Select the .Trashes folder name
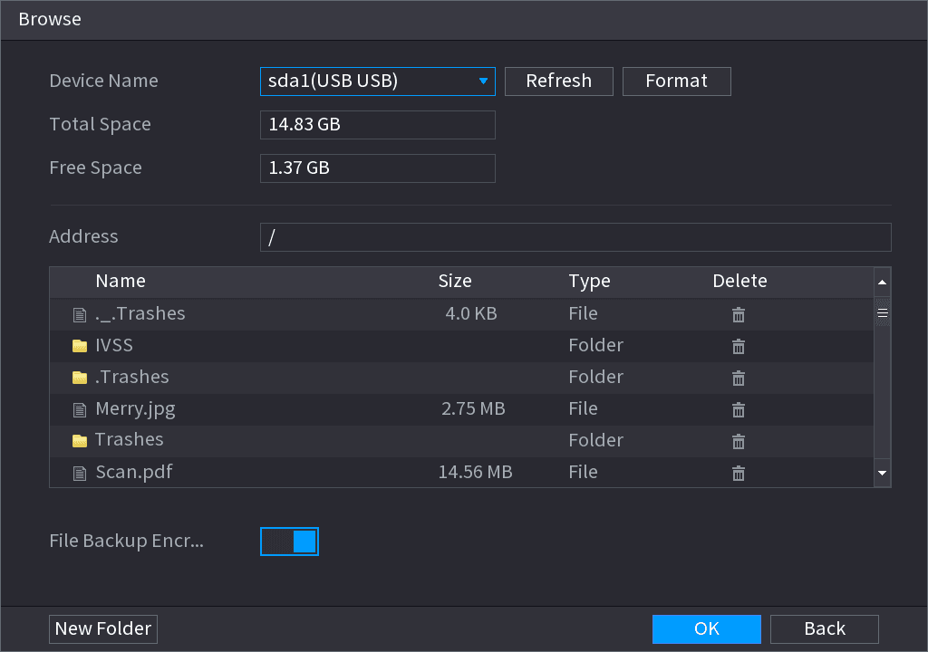 click(x=132, y=377)
